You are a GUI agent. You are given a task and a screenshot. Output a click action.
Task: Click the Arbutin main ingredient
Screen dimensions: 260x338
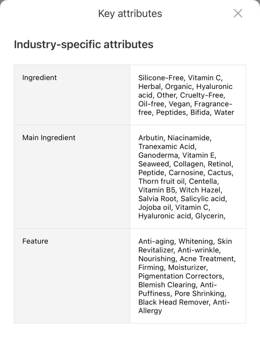coord(151,138)
